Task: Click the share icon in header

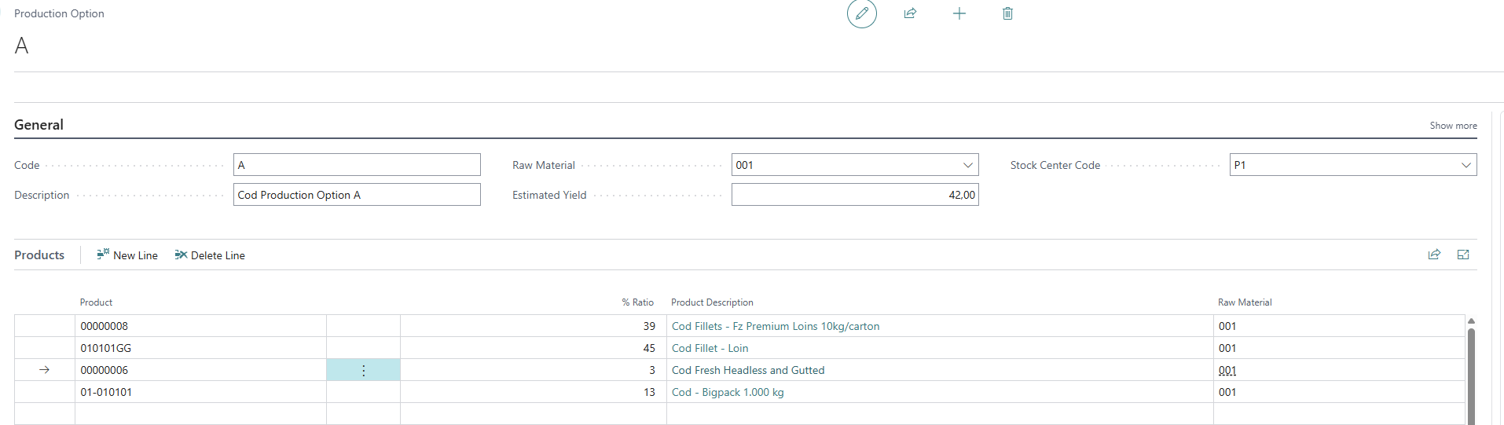Action: pyautogui.click(x=910, y=13)
